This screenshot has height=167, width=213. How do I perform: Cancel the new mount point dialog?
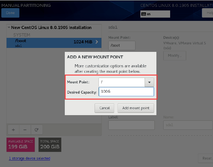pyautogui.click(x=104, y=108)
